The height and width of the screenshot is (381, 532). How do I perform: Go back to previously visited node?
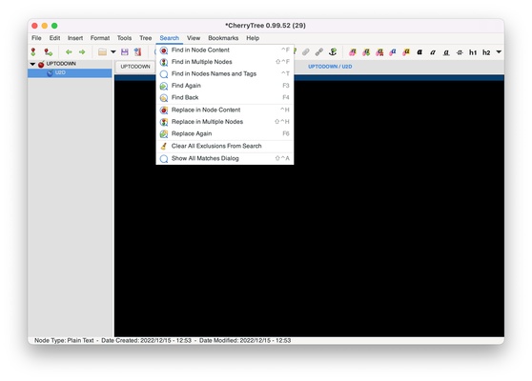pyautogui.click(x=69, y=52)
